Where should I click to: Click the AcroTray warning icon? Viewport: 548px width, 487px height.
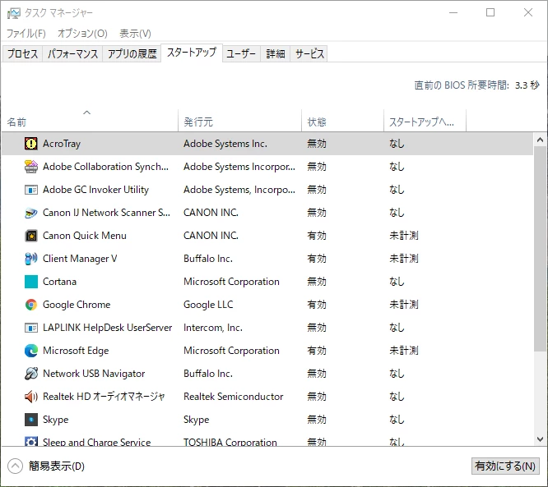click(31, 144)
